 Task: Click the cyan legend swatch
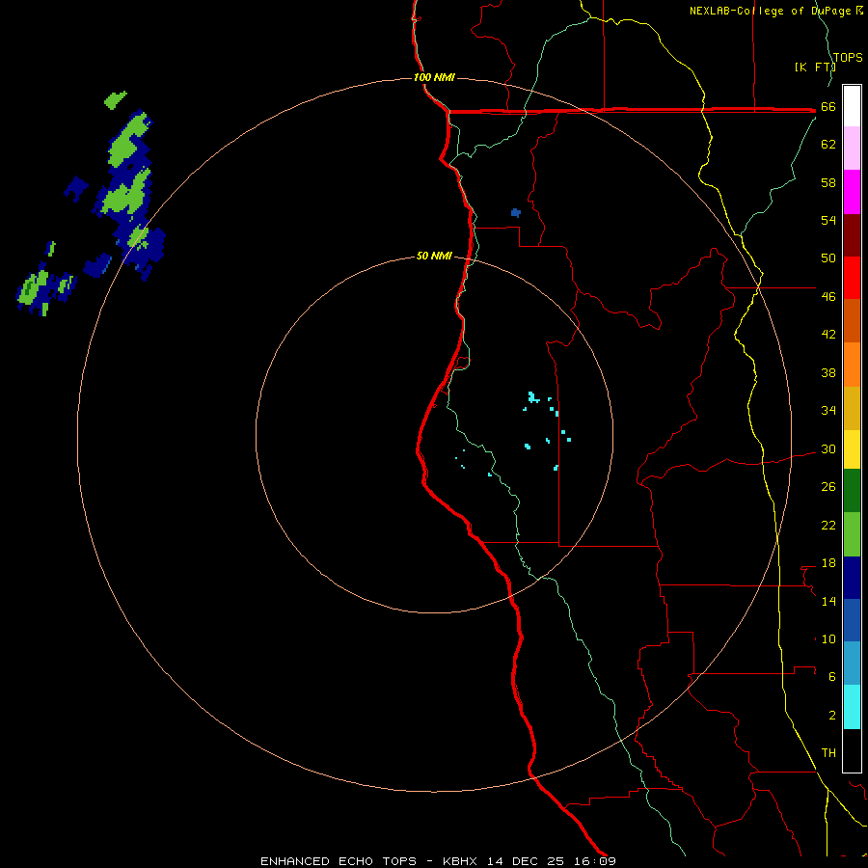pyautogui.click(x=852, y=707)
